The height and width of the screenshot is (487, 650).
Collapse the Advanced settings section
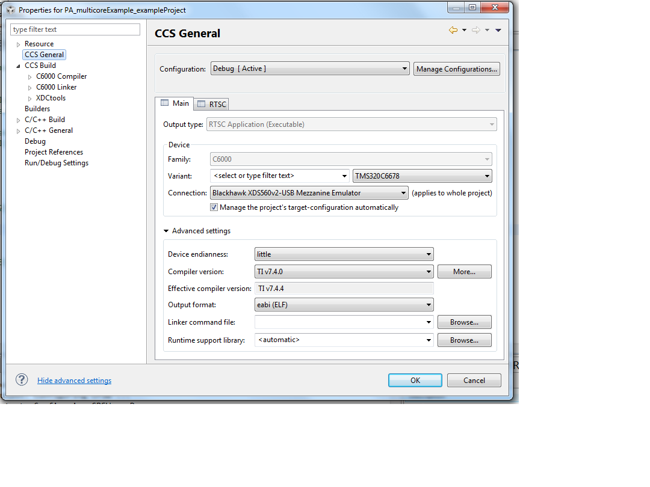pos(166,231)
